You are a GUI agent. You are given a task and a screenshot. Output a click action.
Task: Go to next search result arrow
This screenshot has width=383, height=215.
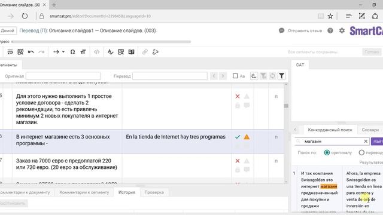point(223,76)
